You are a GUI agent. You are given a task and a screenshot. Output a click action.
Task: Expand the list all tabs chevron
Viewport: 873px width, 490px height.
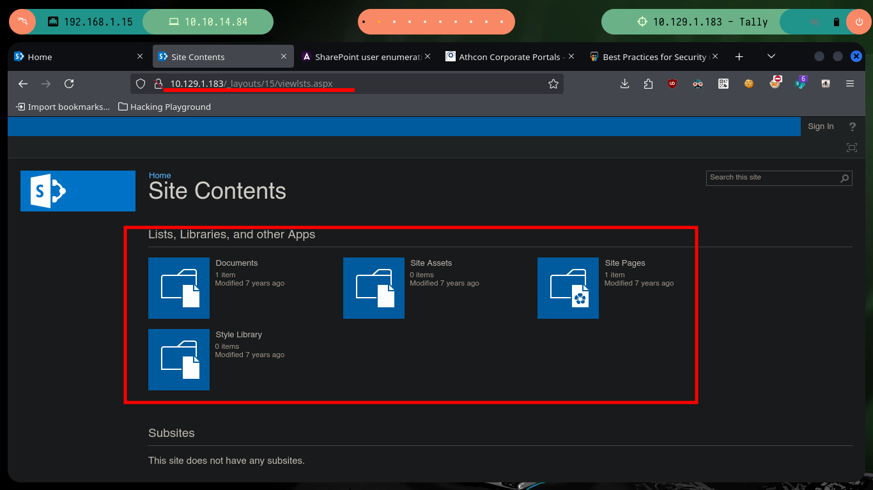(x=771, y=57)
